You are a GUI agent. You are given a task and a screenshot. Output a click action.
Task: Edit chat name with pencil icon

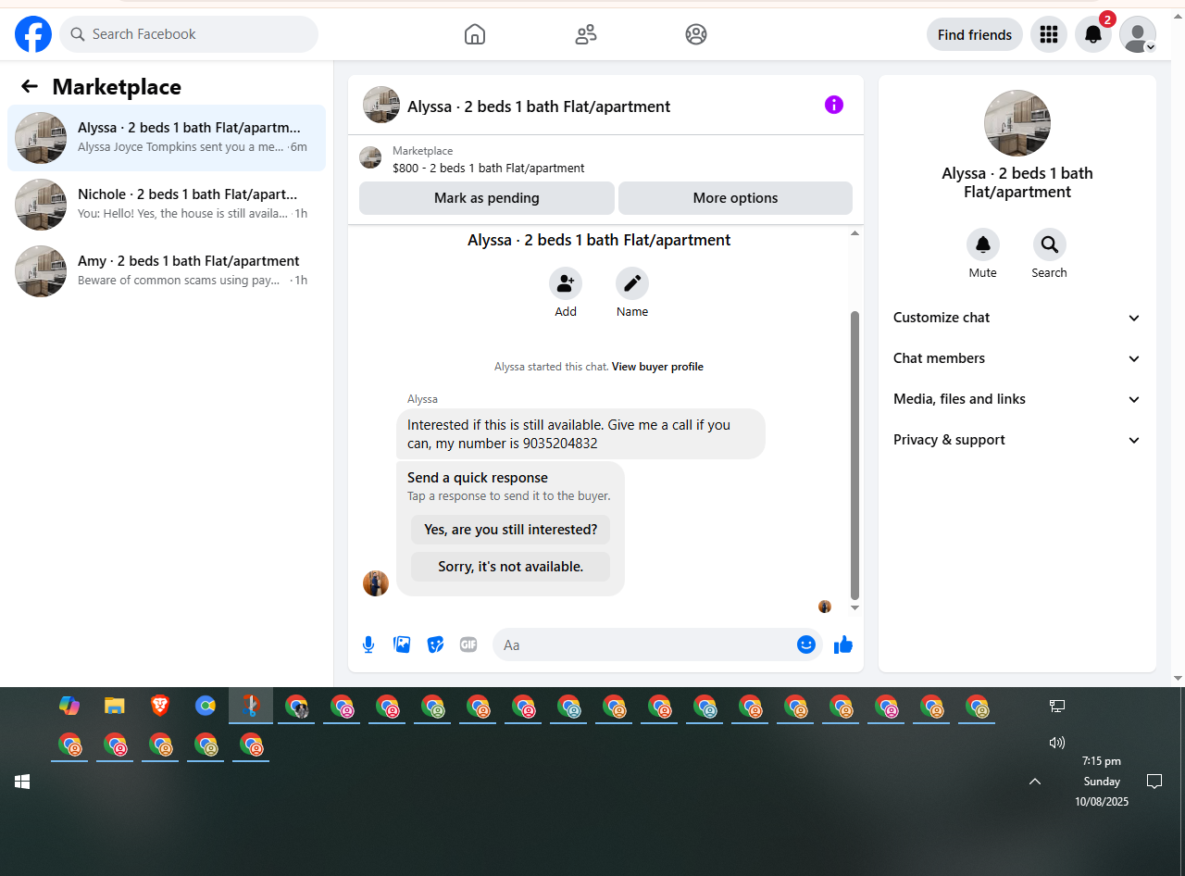point(632,283)
